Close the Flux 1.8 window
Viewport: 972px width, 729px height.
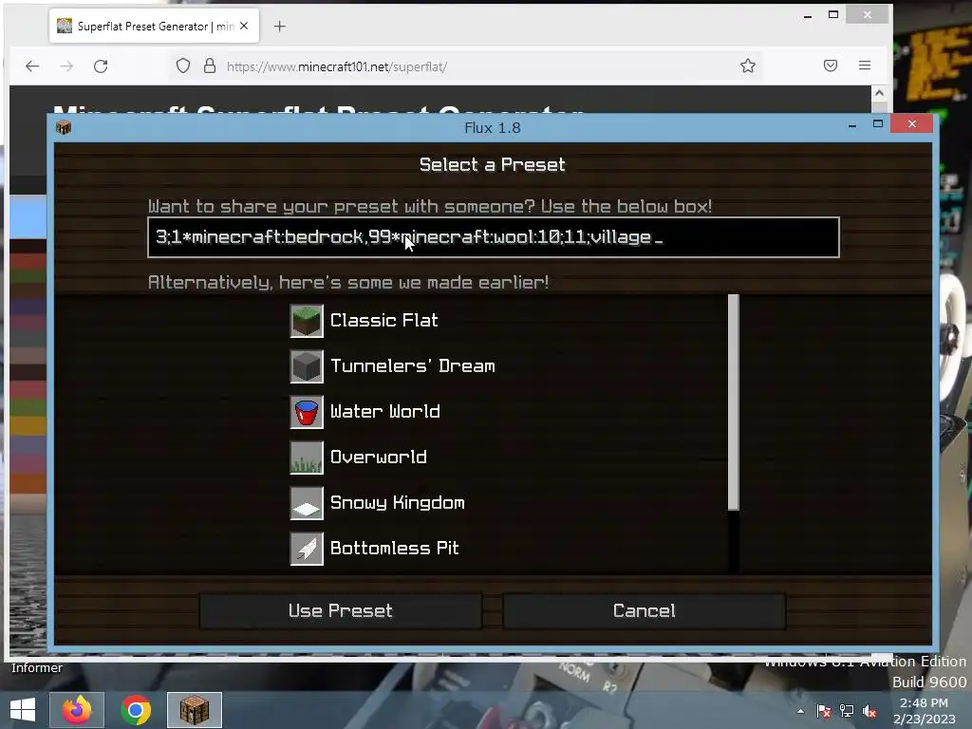click(x=912, y=124)
